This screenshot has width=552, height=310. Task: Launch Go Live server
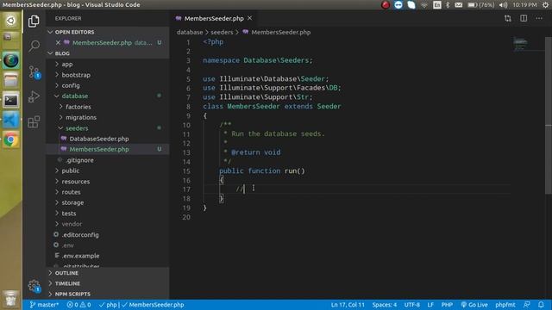coord(474,305)
